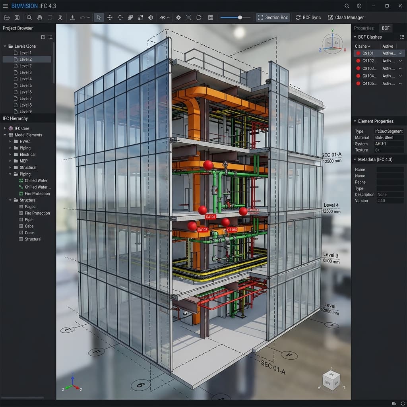Viewport: 407px width, 407px height.
Task: Click the BCF Sync button
Action: click(x=308, y=17)
